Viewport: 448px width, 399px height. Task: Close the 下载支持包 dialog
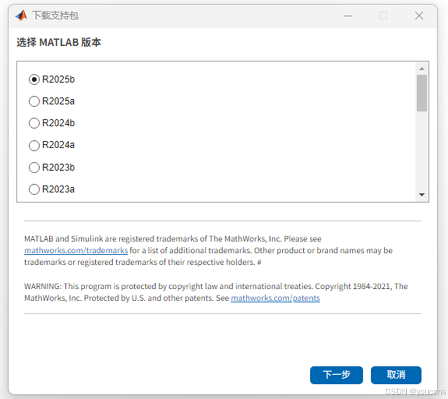pyautogui.click(x=419, y=15)
